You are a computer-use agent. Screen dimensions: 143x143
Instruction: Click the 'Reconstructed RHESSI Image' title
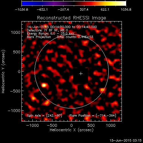click(71, 18)
